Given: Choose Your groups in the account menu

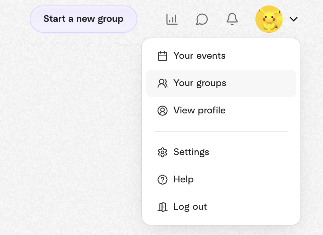Looking at the screenshot, I should click(x=200, y=83).
